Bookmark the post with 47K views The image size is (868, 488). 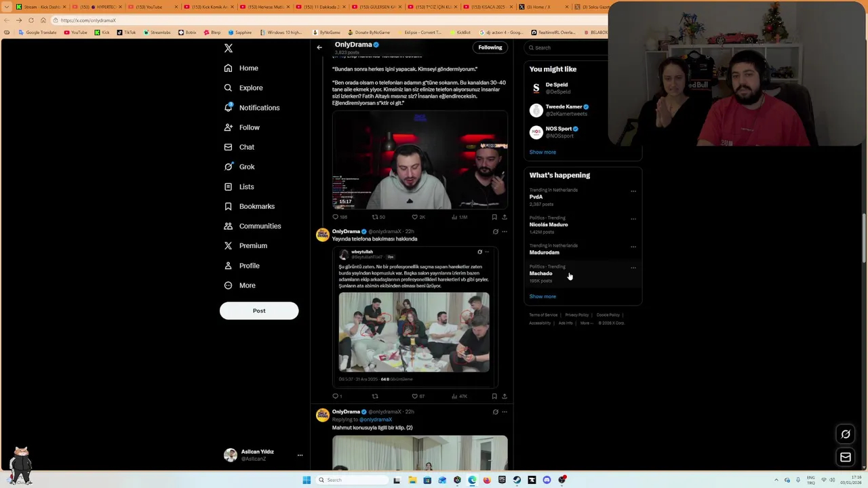[x=494, y=396]
